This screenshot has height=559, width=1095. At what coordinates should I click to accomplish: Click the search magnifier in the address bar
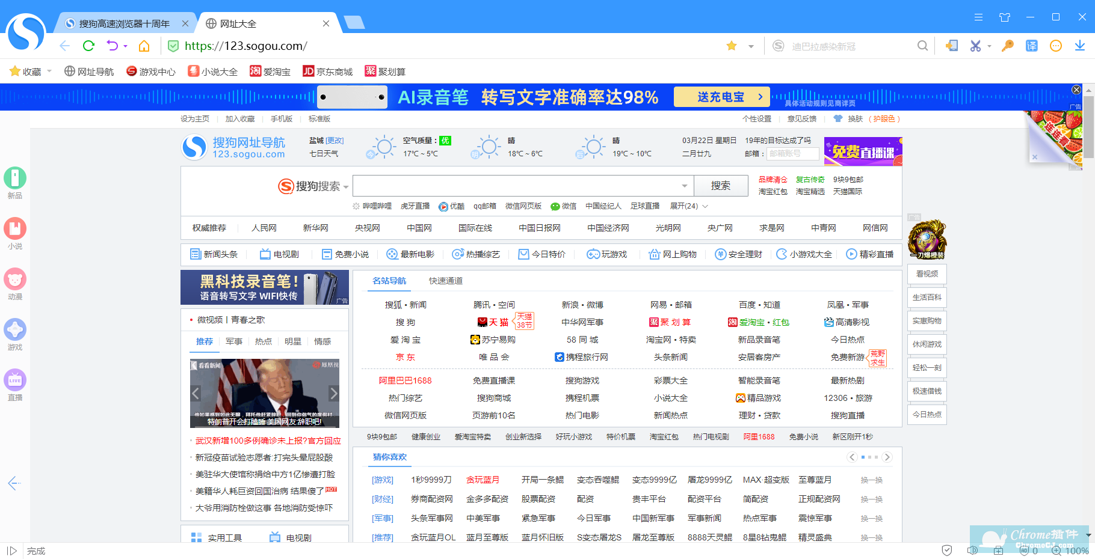pyautogui.click(x=922, y=46)
